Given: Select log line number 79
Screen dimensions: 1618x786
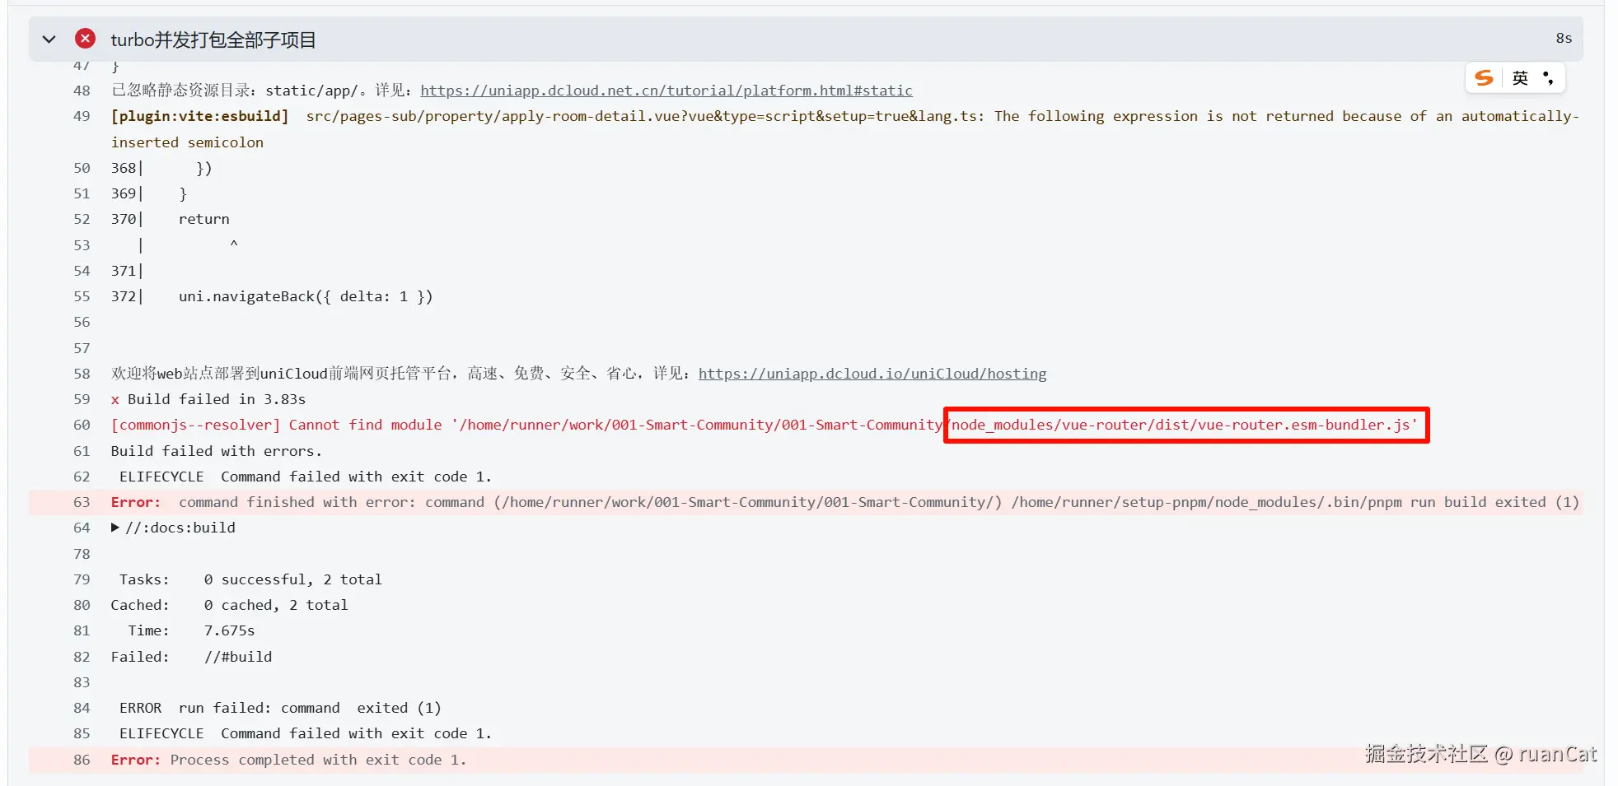Looking at the screenshot, I should coord(82,579).
